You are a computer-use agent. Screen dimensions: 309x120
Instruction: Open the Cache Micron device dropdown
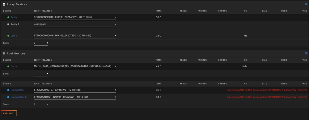pos(75,66)
